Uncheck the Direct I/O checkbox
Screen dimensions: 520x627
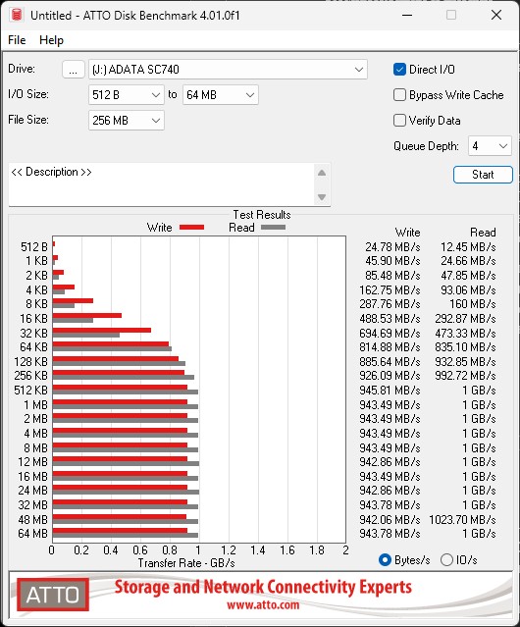(x=399, y=70)
